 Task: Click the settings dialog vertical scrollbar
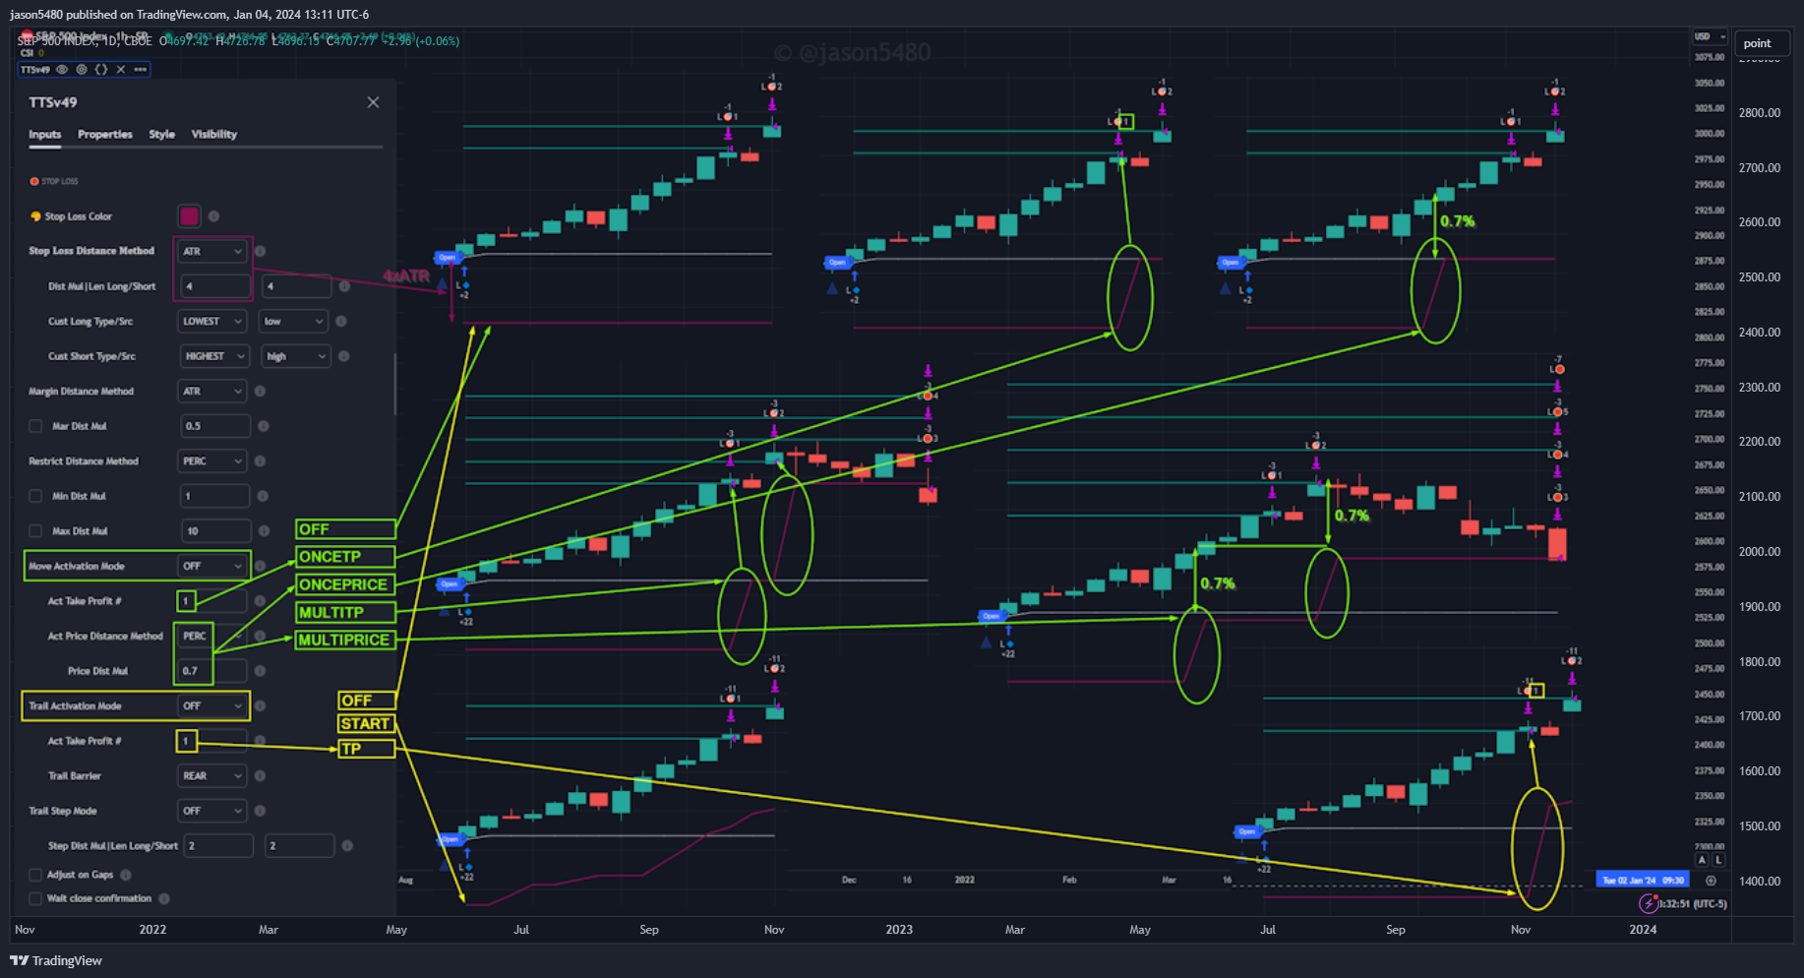(x=394, y=386)
